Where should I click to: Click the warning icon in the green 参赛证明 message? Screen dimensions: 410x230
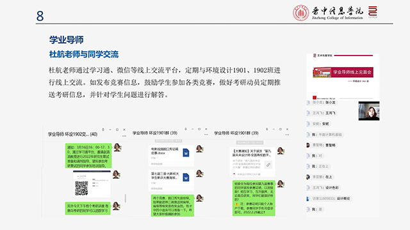click(236, 204)
